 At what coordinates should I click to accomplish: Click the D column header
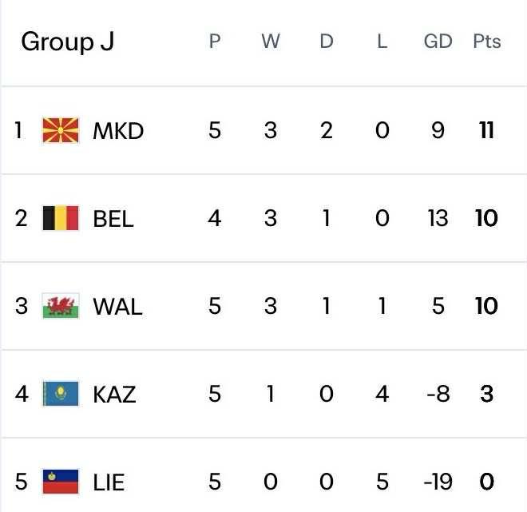point(326,42)
